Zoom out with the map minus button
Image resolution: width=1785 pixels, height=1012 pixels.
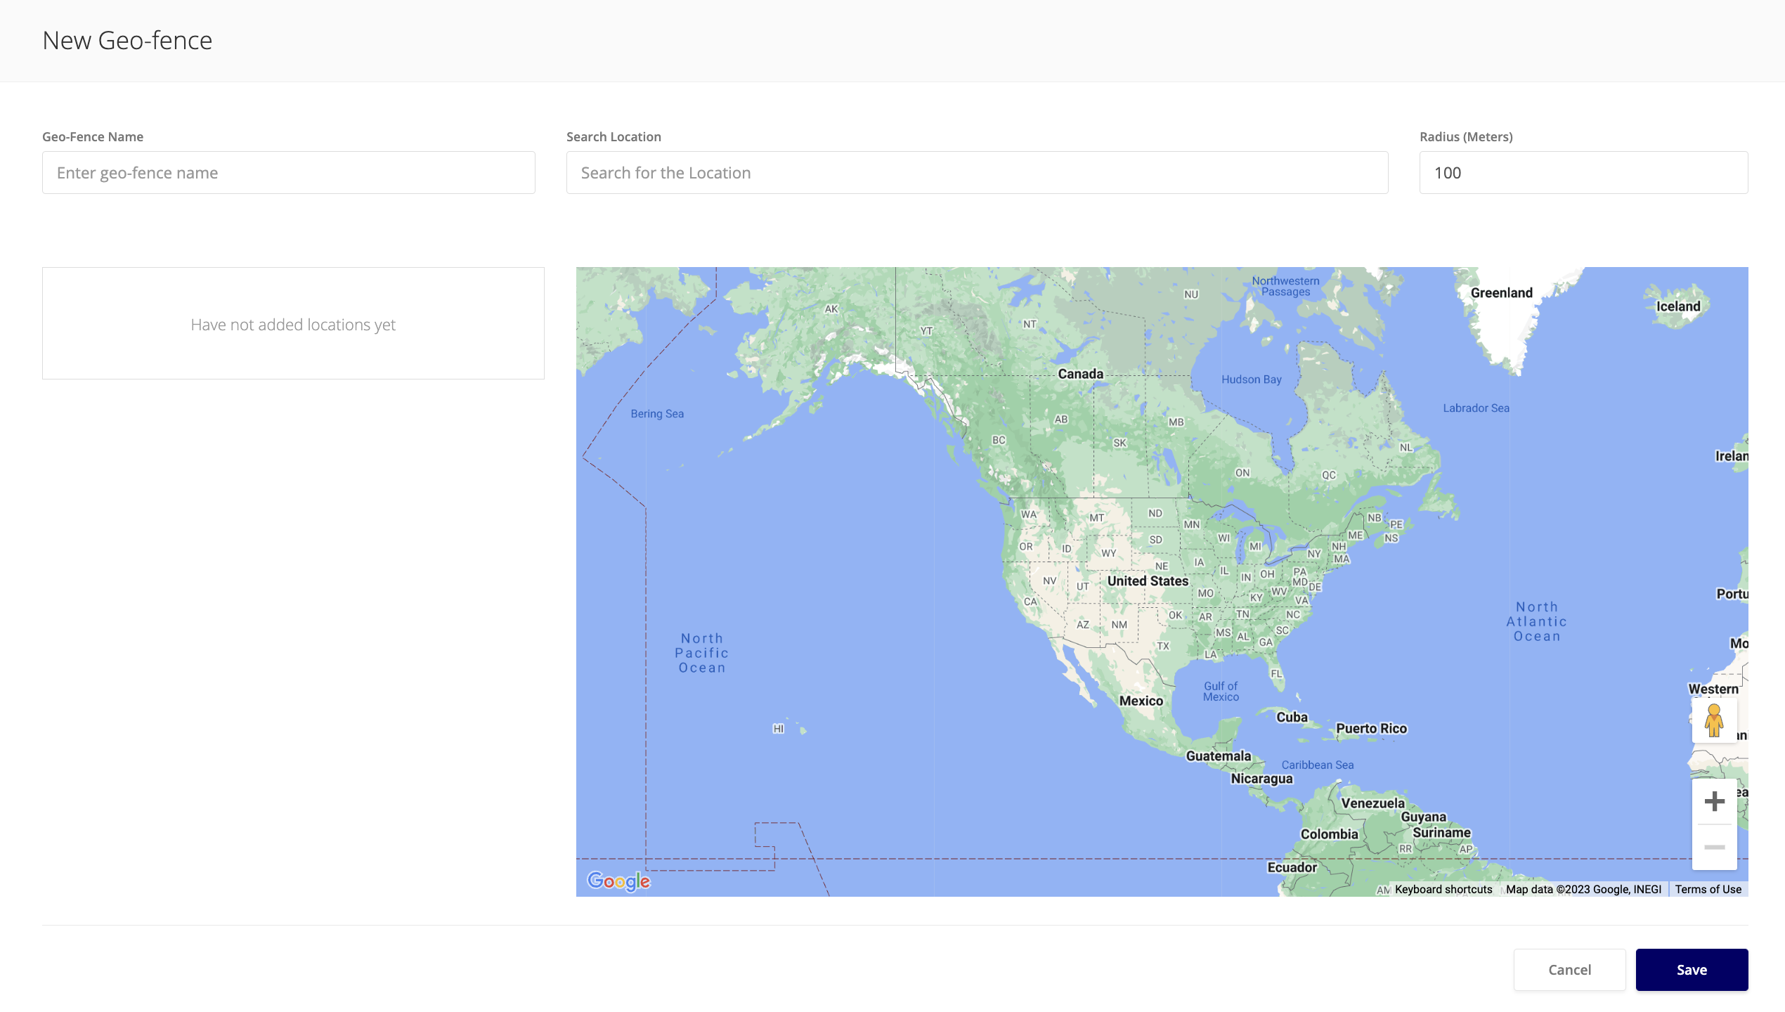[1714, 848]
